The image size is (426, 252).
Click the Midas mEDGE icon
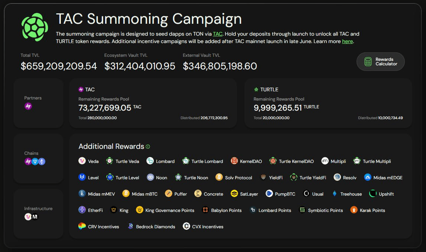(x=368, y=177)
